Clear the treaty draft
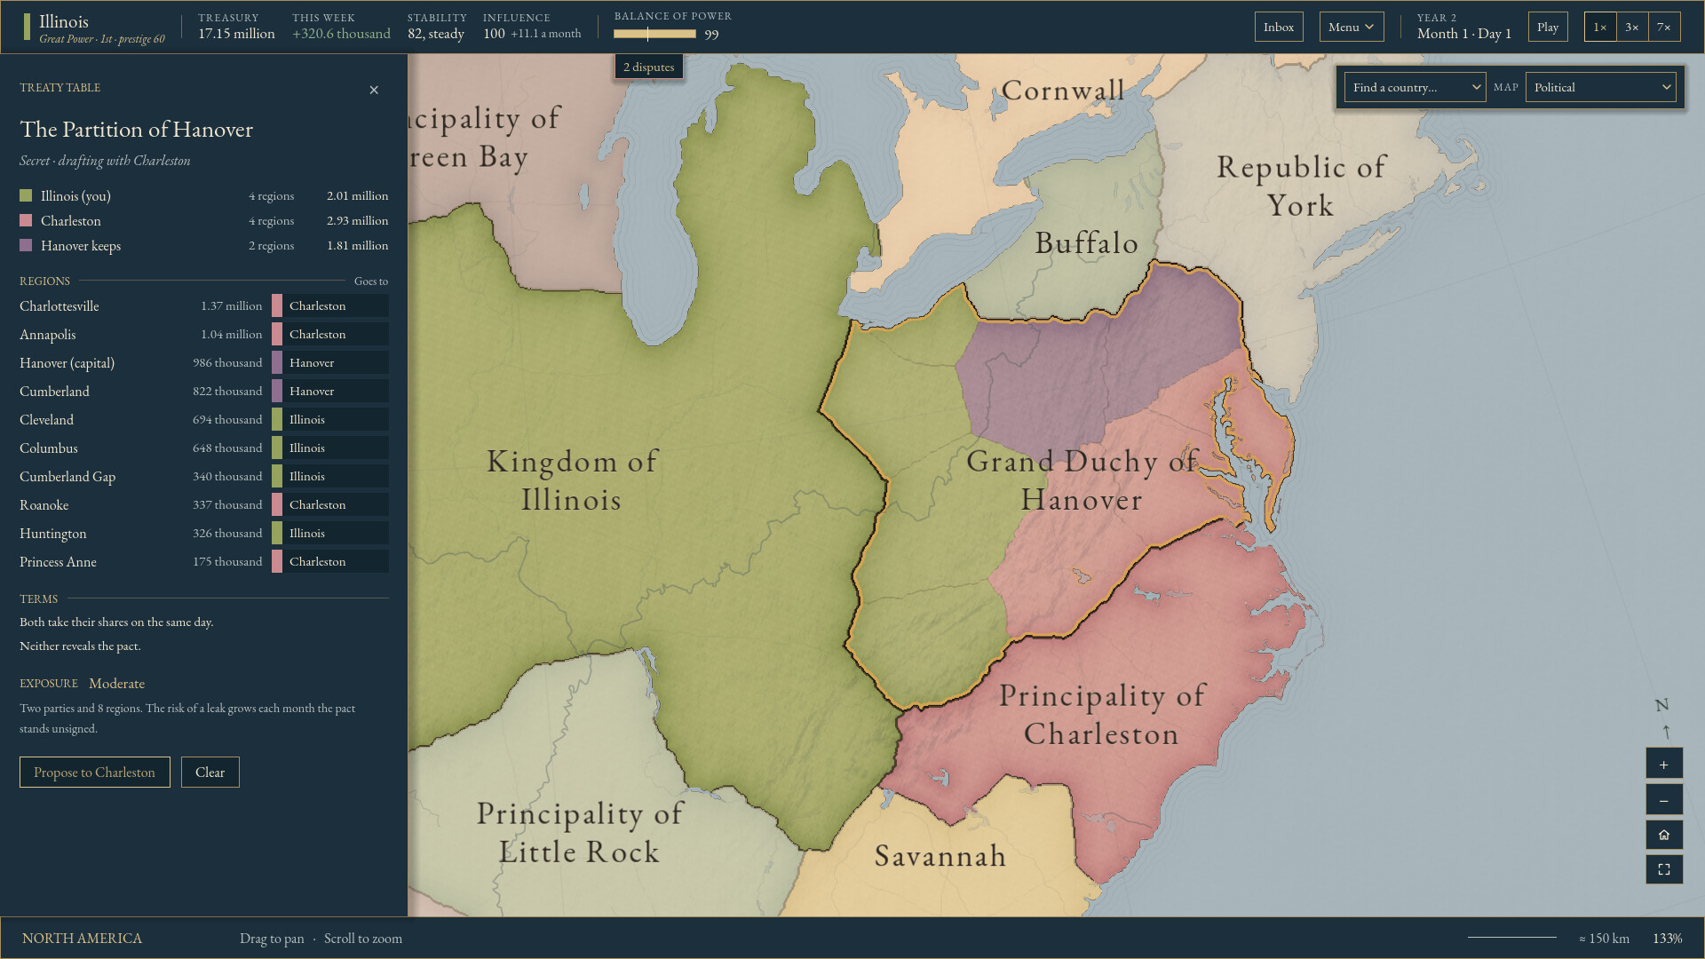 tap(210, 772)
